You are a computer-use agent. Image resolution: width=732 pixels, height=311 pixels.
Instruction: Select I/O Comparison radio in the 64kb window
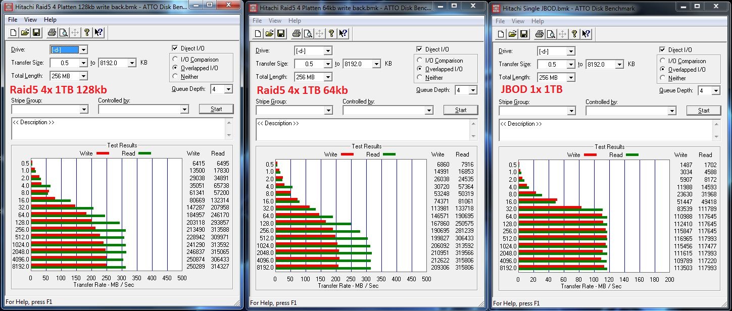pyautogui.click(x=420, y=61)
